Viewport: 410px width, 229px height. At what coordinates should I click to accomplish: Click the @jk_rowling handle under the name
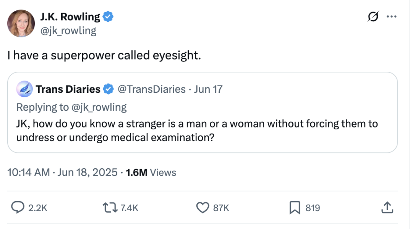[x=68, y=30]
